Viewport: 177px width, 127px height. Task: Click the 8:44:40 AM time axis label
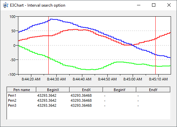coord(82,79)
